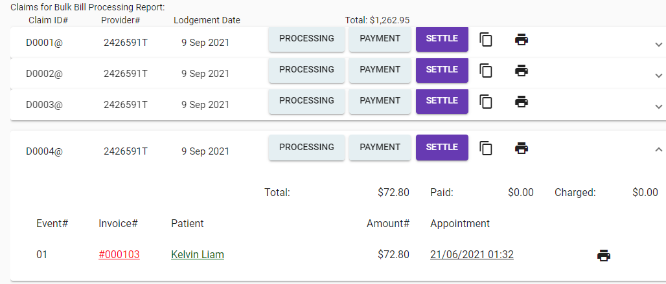Open invoice #000103 link
The width and height of the screenshot is (666, 284).
pyautogui.click(x=119, y=255)
